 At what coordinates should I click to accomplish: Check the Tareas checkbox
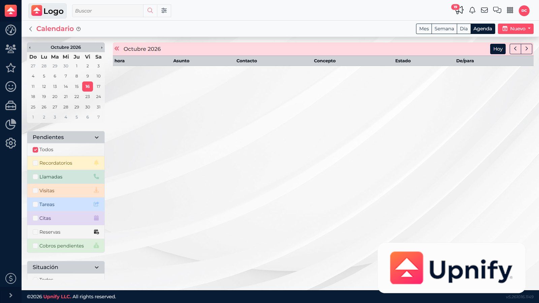(x=35, y=205)
